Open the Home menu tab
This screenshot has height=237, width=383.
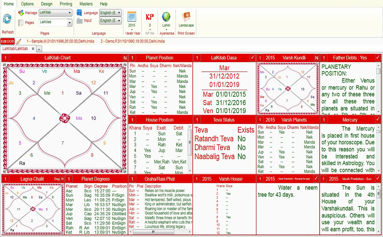[9, 4]
